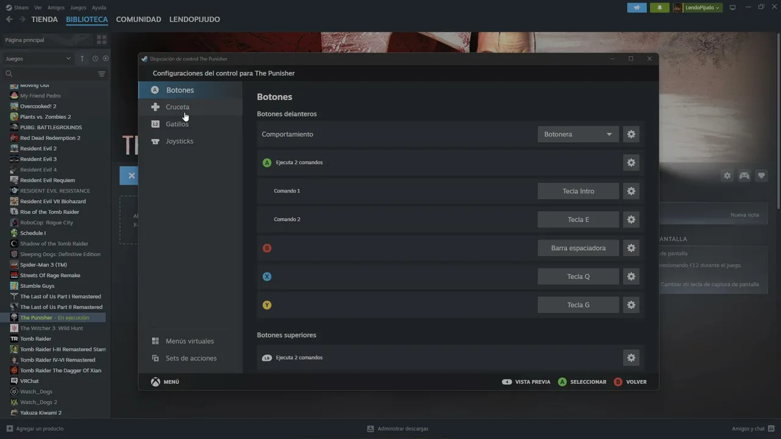Go forward with the Steam navigation arrow

pos(22,20)
